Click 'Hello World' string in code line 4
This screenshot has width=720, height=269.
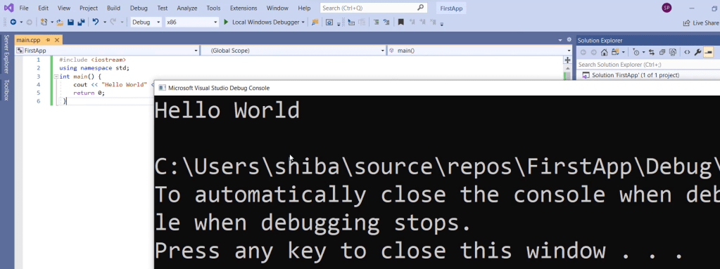point(124,85)
